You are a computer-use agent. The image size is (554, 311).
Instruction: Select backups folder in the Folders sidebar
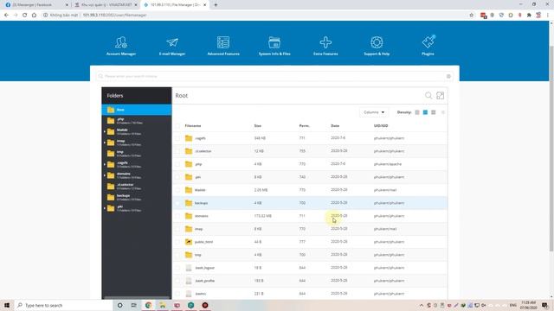click(x=137, y=197)
